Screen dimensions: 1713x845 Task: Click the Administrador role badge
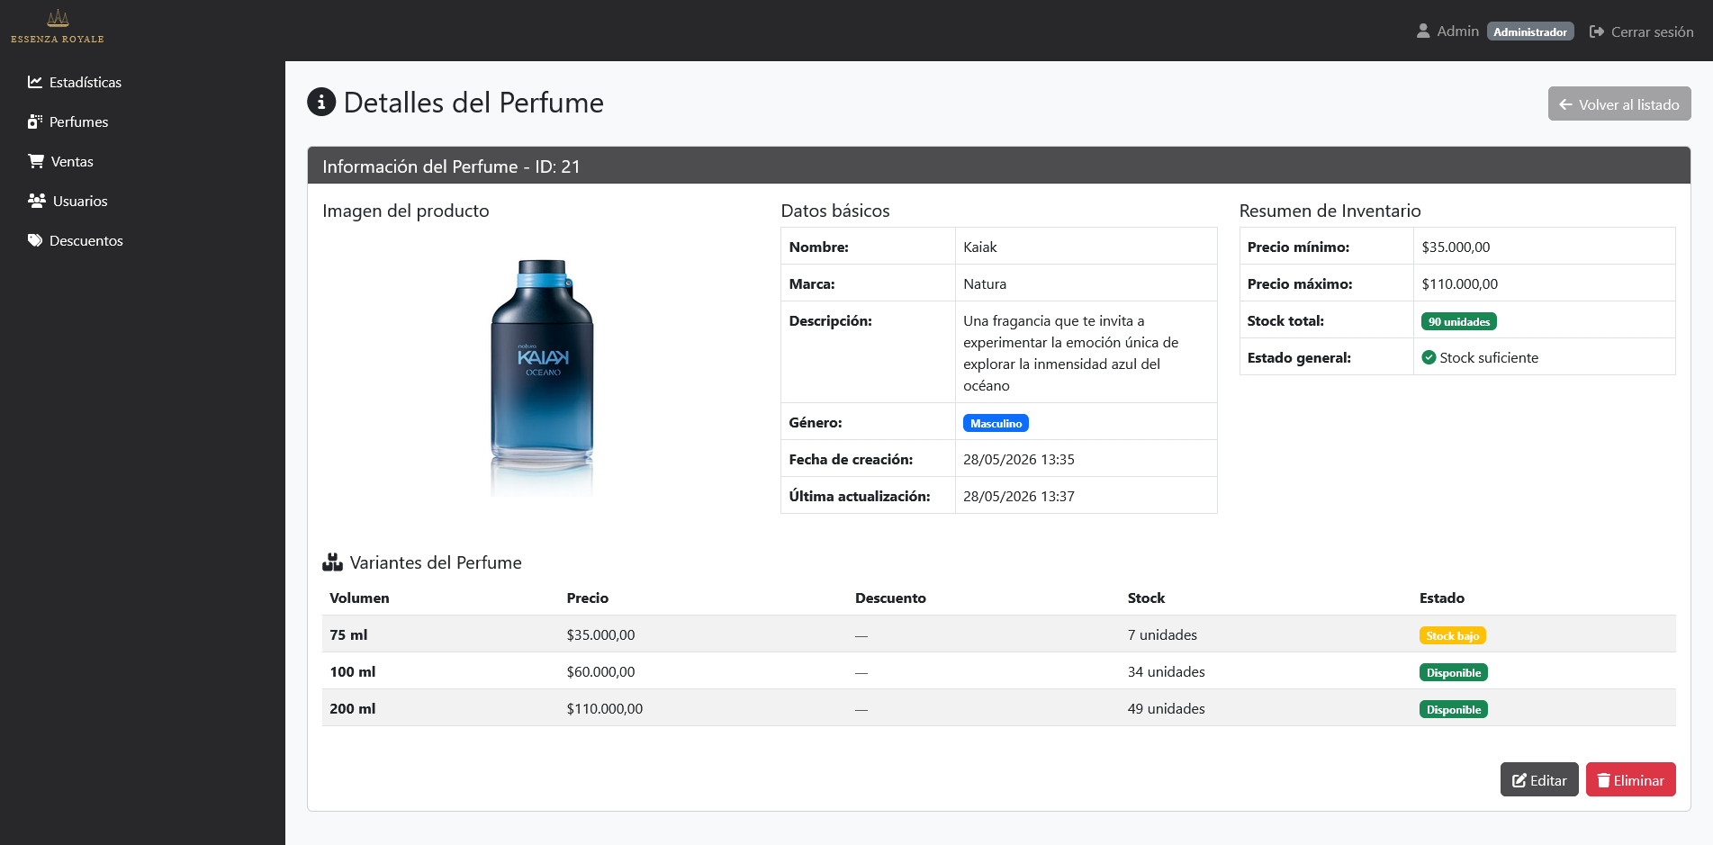(x=1530, y=31)
